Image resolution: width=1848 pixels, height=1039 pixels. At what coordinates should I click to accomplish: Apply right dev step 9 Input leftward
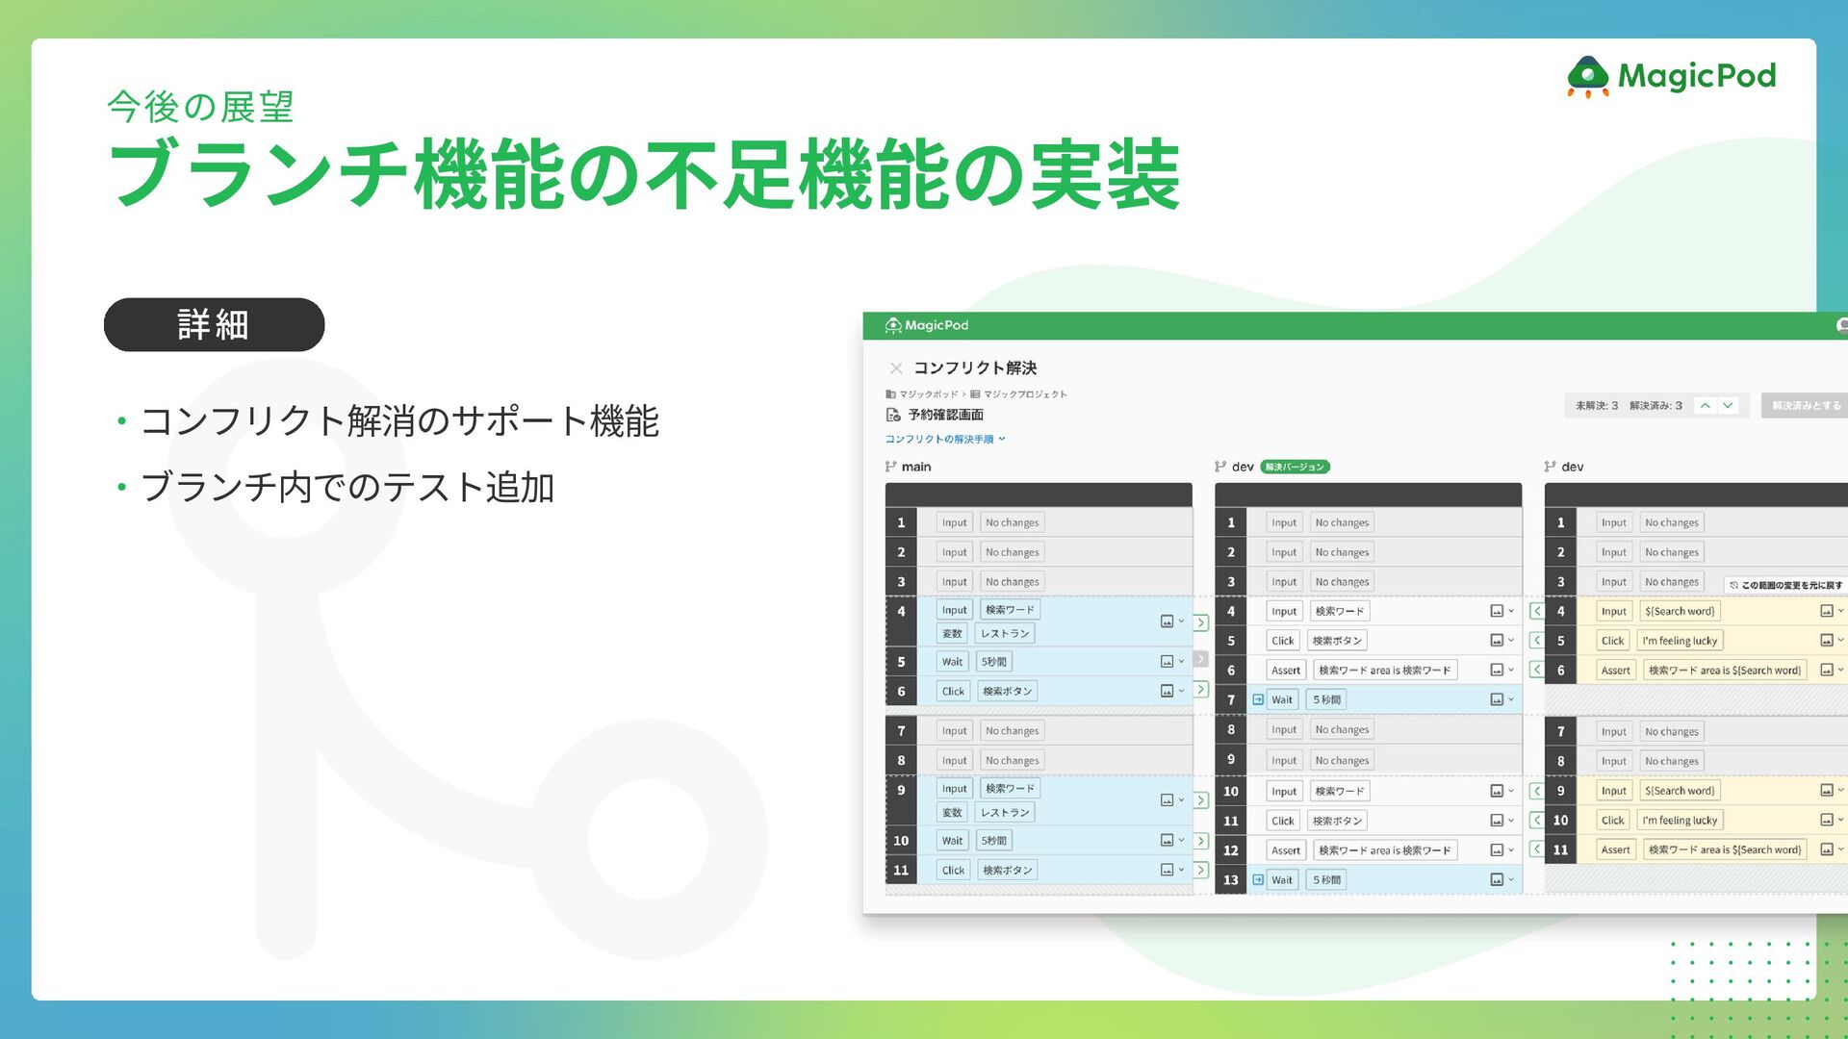point(1537,791)
